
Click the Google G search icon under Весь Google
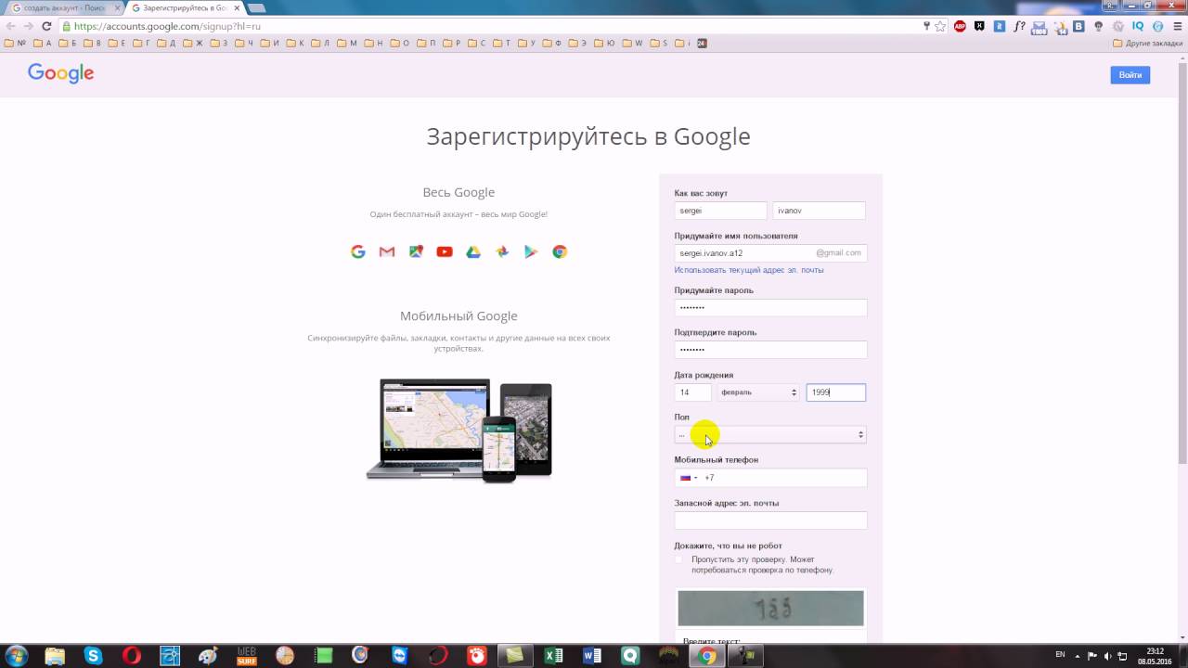pos(358,251)
